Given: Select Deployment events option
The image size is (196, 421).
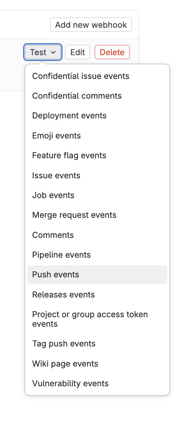Looking at the screenshot, I should coord(97,116).
